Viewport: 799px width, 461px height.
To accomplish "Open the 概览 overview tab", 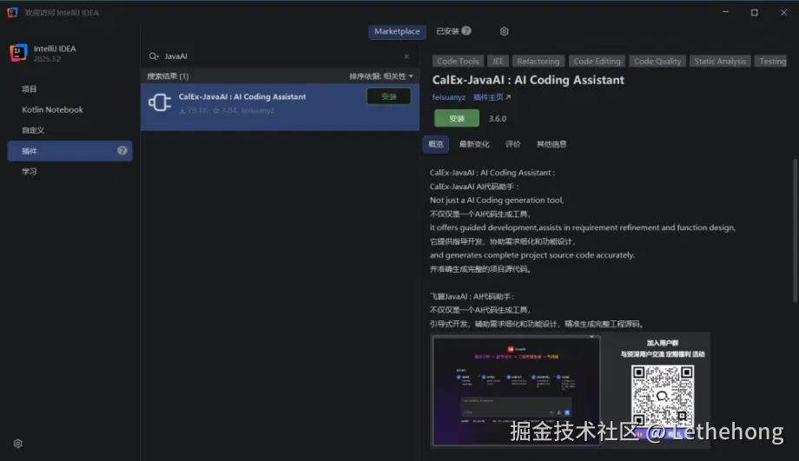I will (436, 144).
